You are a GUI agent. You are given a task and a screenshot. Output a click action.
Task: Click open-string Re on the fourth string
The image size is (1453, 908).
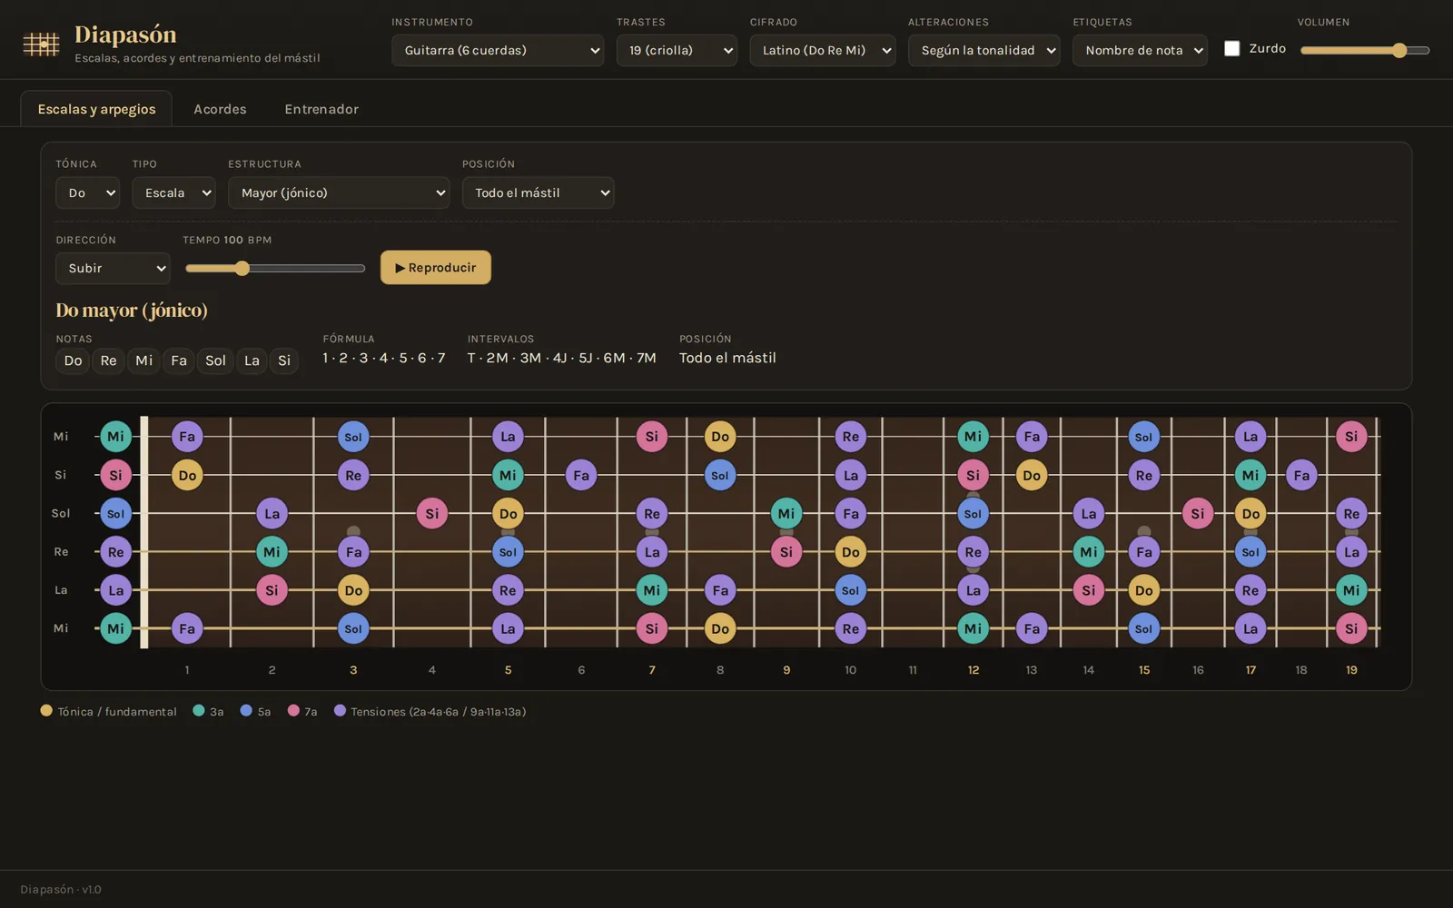coord(115,551)
